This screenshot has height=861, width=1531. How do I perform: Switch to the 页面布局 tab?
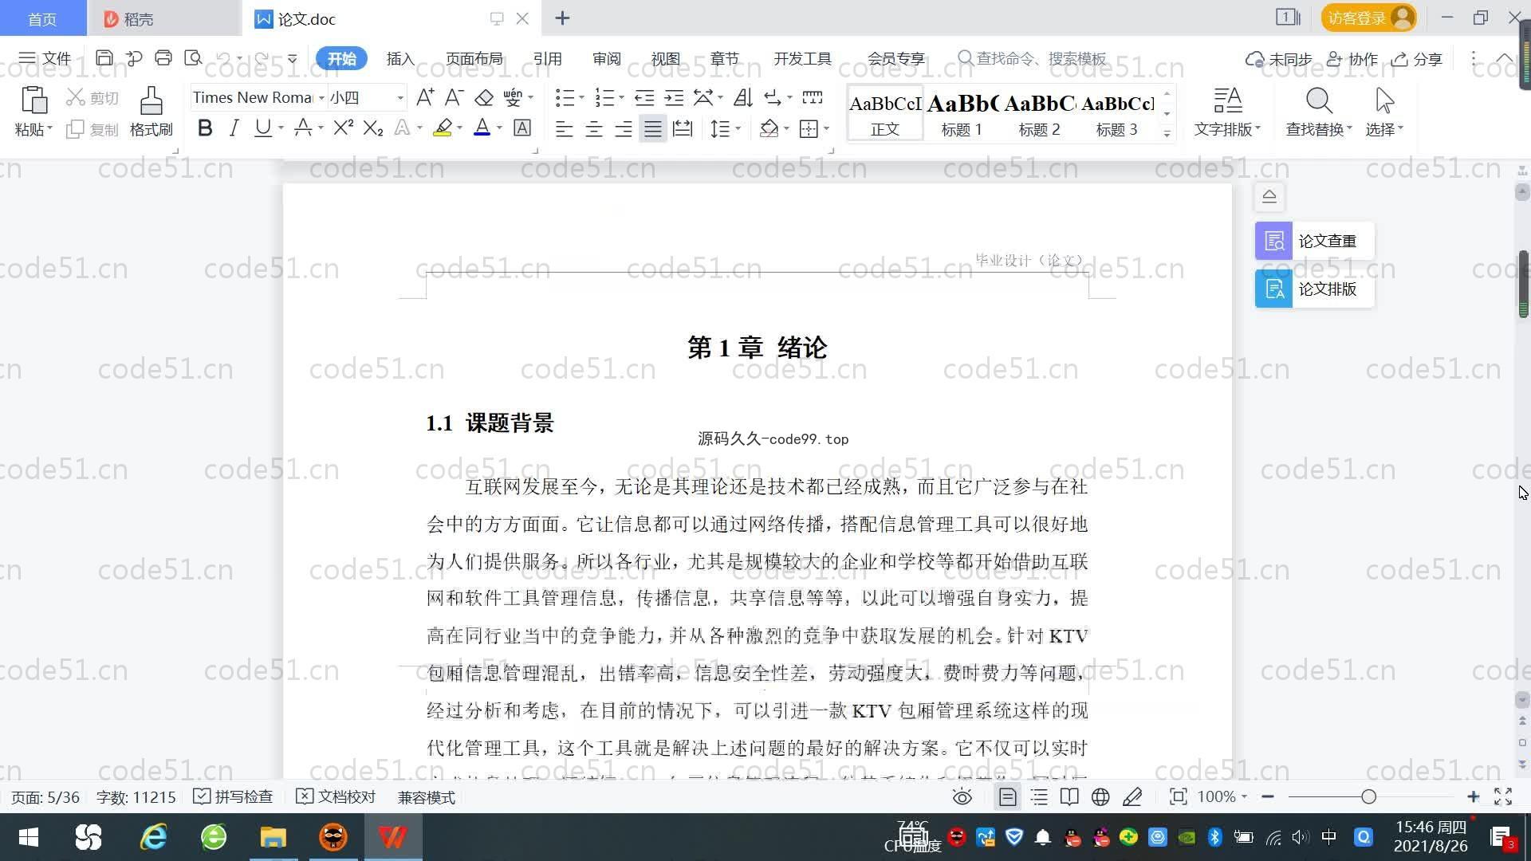click(474, 58)
